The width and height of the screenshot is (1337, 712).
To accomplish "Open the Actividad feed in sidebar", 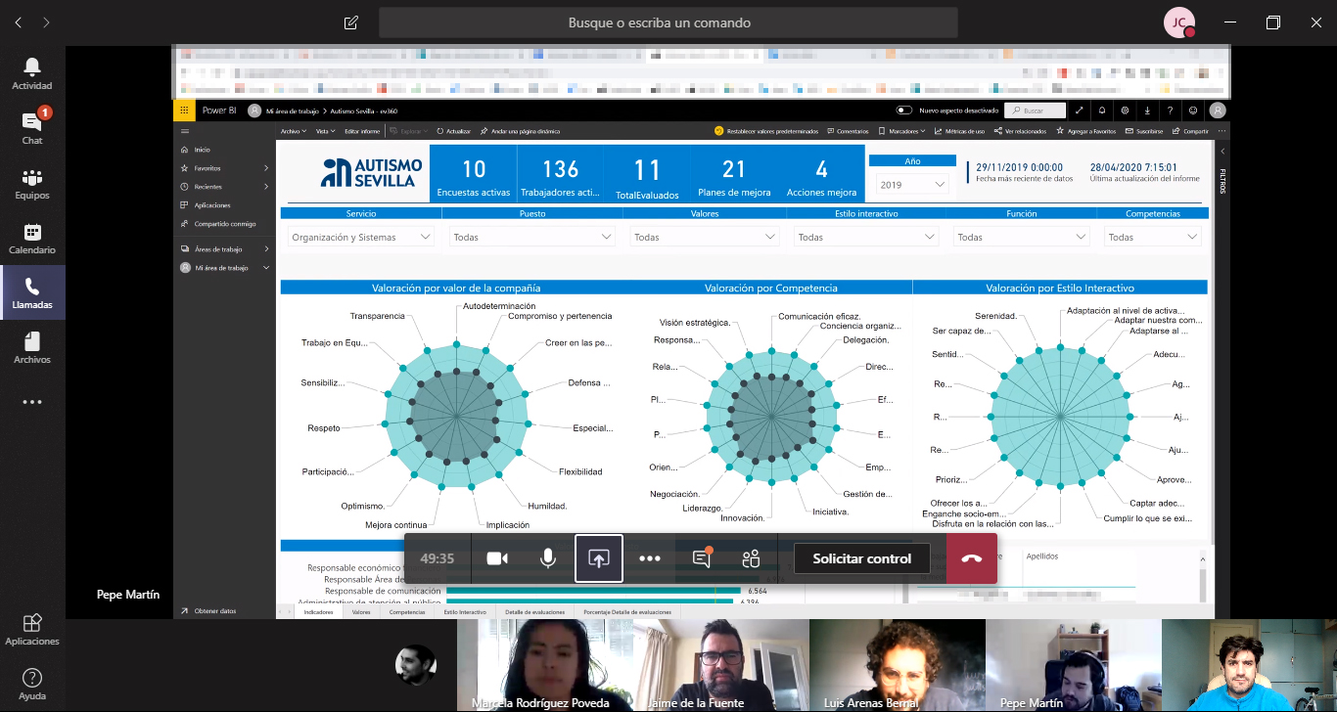I will 32,73.
